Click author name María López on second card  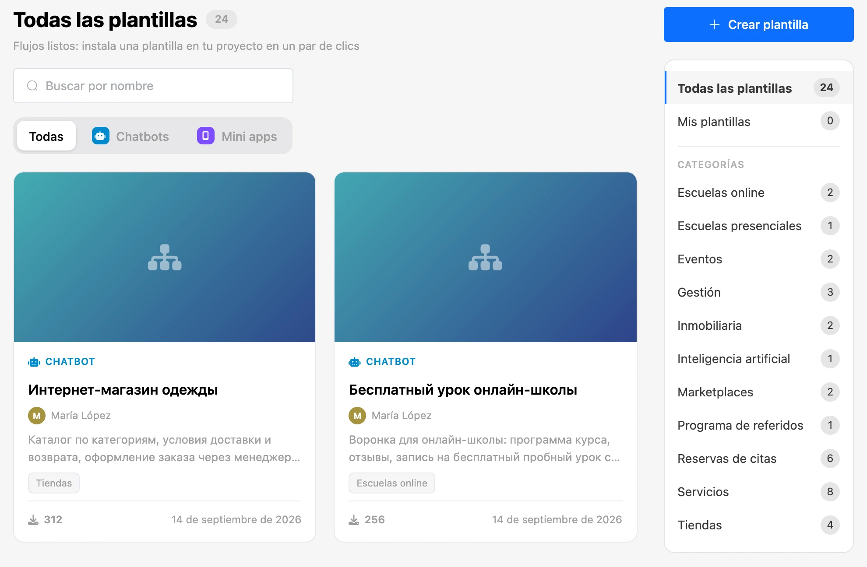point(402,416)
